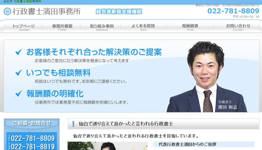
Task: Click the 代表行政書士濱田からのご挨拶 heading
Action: (x=187, y=144)
